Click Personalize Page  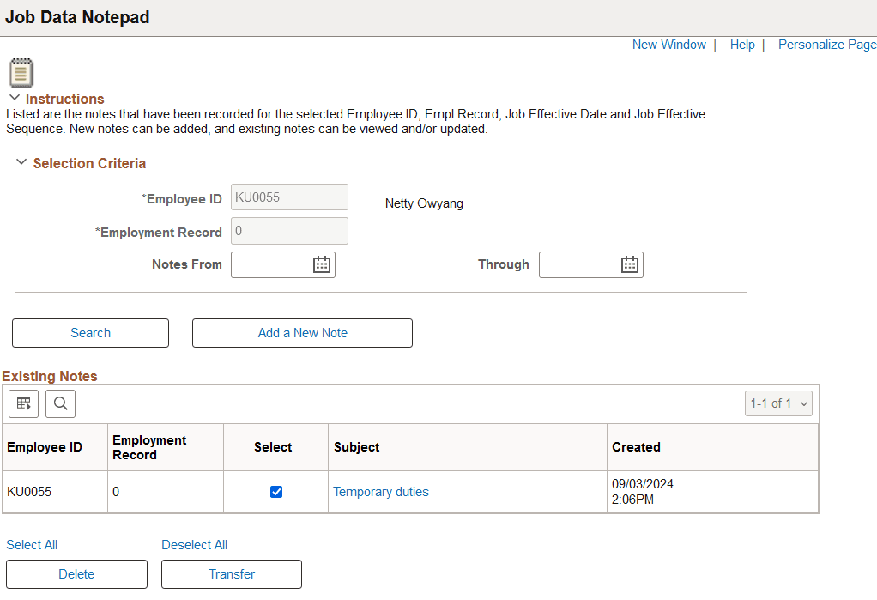pyautogui.click(x=826, y=44)
